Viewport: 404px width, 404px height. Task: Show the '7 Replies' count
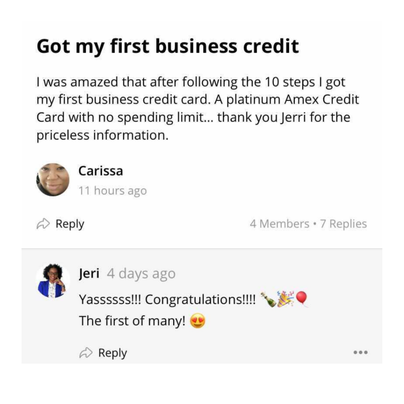343,224
